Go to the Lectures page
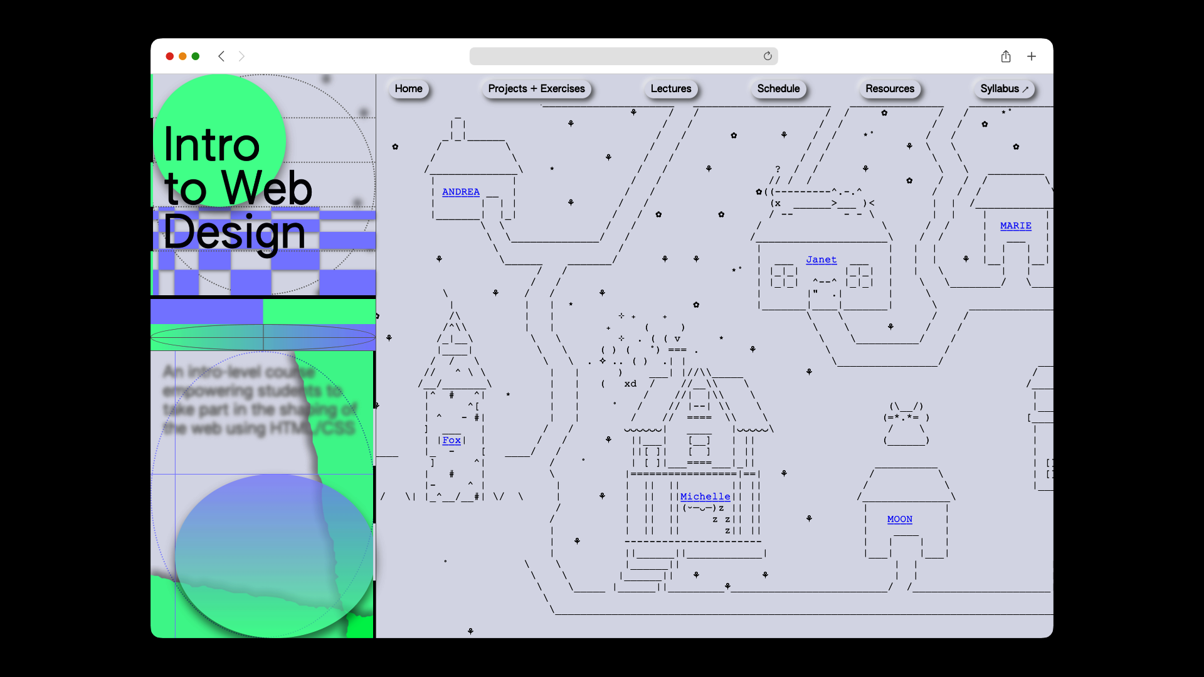1204x677 pixels. [x=671, y=89]
